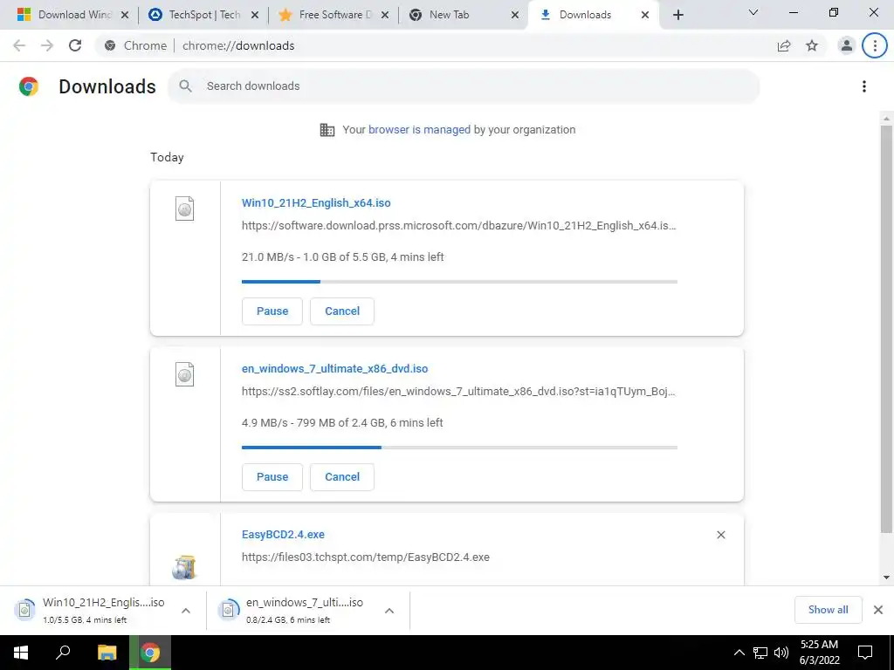
Task: Click the Win10 ISO download progress bar
Action: 459,282
